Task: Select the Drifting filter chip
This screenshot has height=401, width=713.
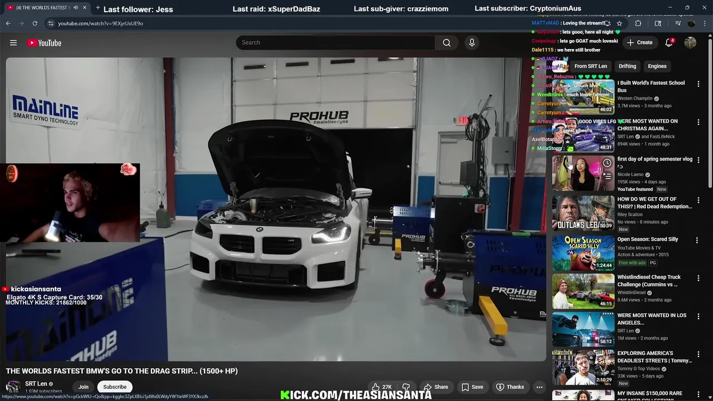Action: tap(627, 66)
